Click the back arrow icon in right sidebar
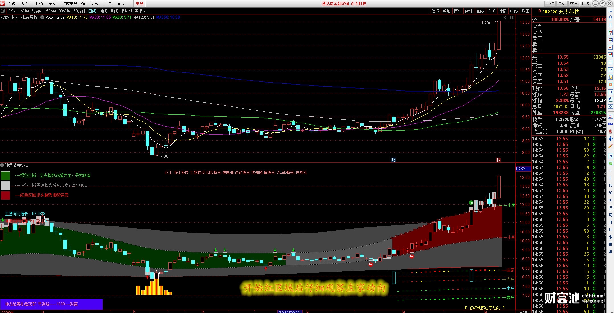This screenshot has width=614, height=313. [x=610, y=10]
